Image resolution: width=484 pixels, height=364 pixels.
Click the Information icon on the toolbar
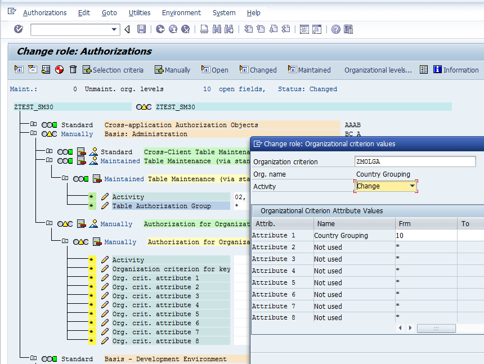click(x=438, y=70)
